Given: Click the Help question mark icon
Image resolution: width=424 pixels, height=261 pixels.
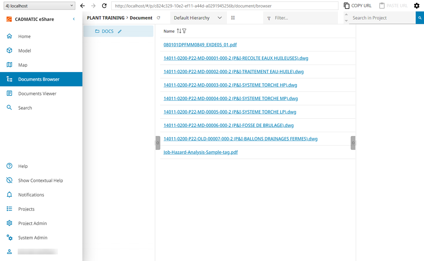Looking at the screenshot, I should coord(10,166).
